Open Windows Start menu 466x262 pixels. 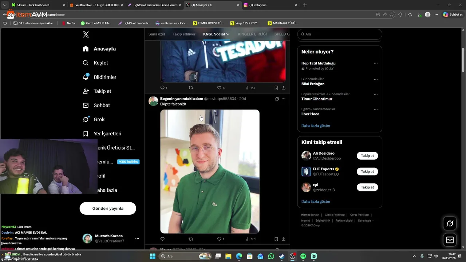[153, 256]
